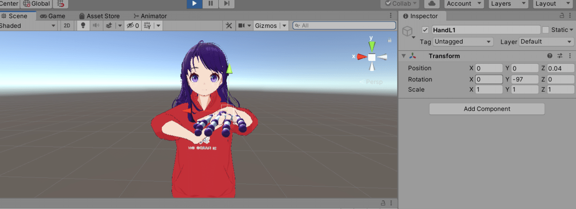Click the Step frame button
Screen dimensions: 576x209
tap(227, 3)
